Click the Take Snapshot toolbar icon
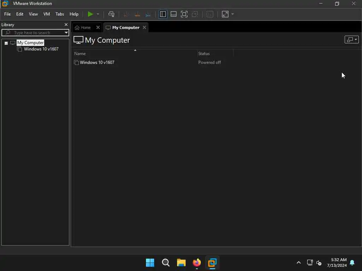The image size is (362, 271). click(x=126, y=14)
